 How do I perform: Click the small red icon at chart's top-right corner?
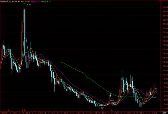click(160, 1)
